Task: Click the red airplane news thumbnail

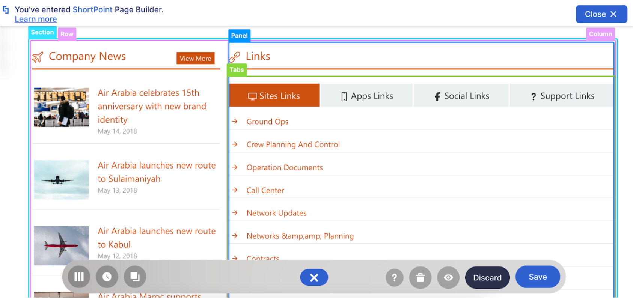Action: pos(61,245)
